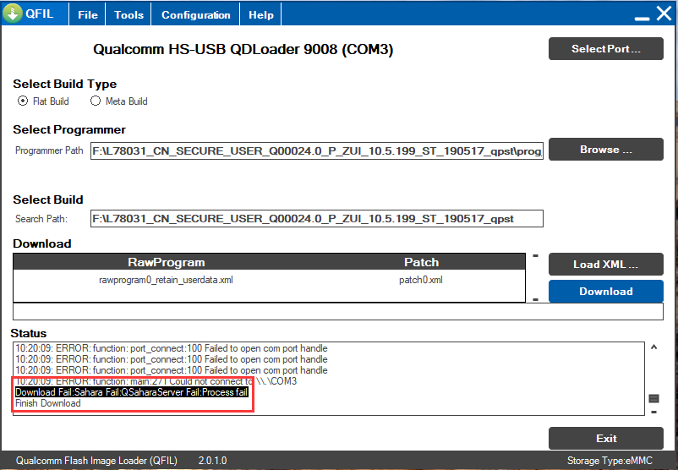Image resolution: width=678 pixels, height=470 pixels.
Task: Click the Exit button
Action: (606, 439)
